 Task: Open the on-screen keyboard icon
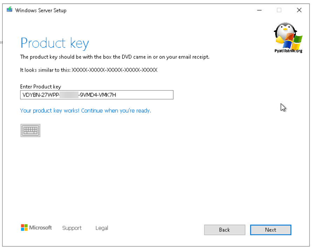30,130
